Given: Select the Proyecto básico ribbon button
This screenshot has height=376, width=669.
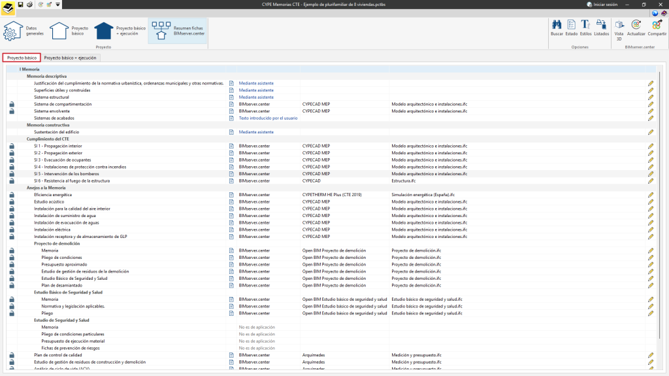Looking at the screenshot, I should tap(69, 31).
